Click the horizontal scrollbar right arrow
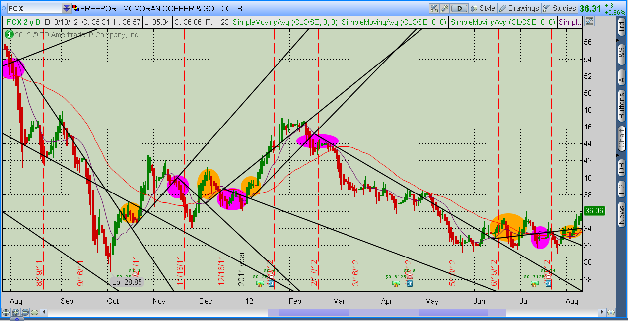The image size is (628, 321). 602,312
